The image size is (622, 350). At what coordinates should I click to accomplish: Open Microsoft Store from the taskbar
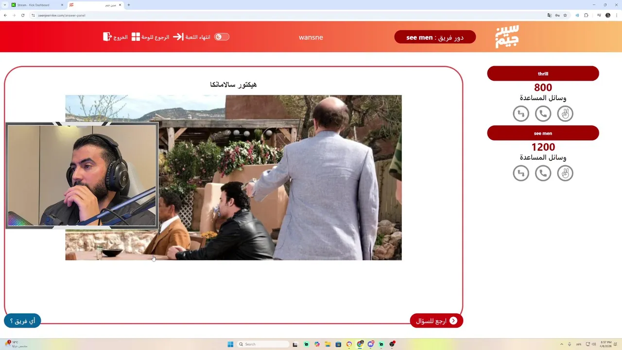click(338, 344)
